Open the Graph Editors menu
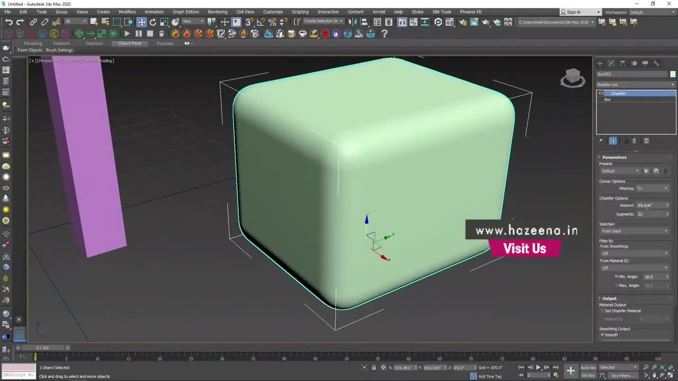The image size is (678, 381). coord(186,12)
